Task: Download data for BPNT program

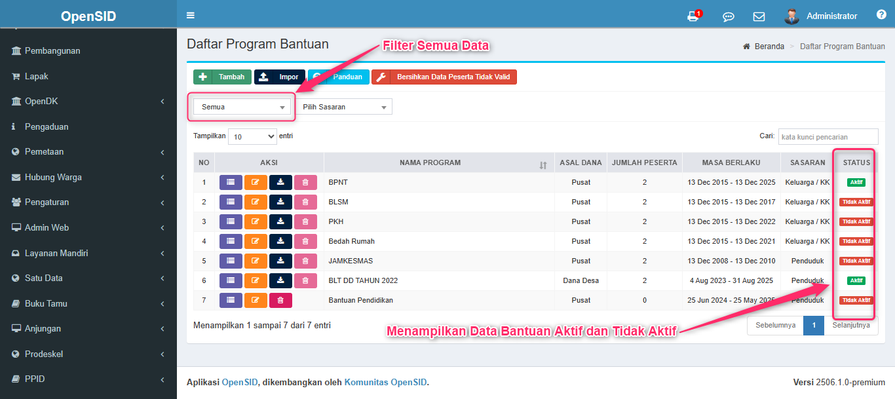Action: pyautogui.click(x=280, y=182)
